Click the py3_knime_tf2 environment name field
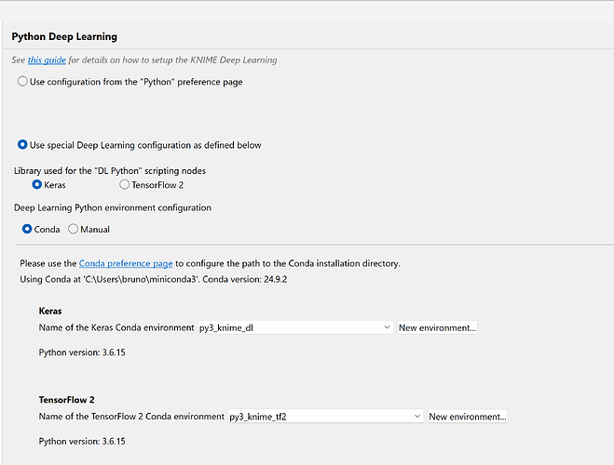This screenshot has width=614, height=465. tap(321, 416)
